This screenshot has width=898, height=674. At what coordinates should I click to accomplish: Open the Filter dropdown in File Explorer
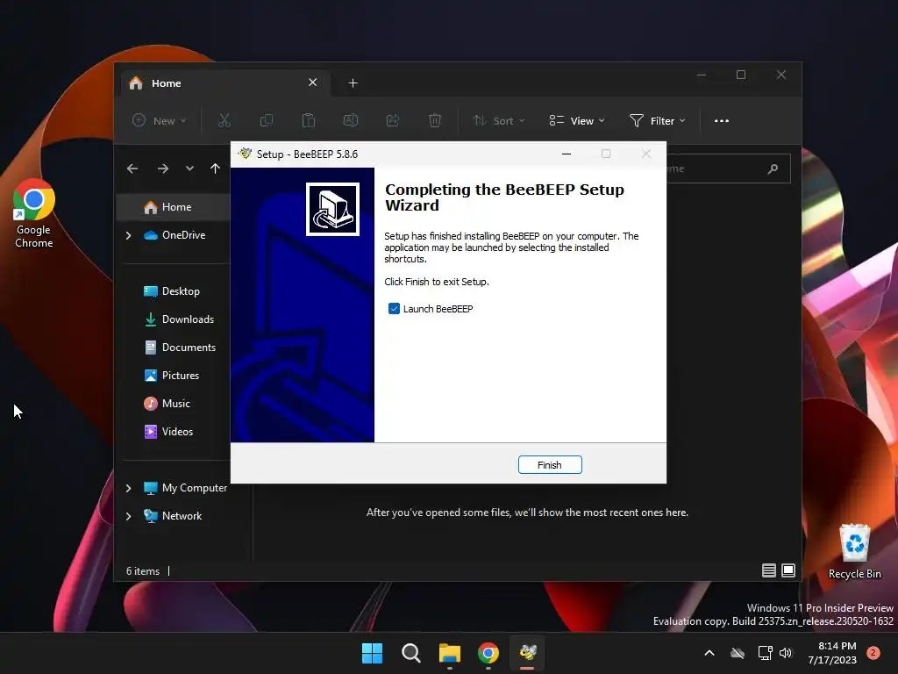tap(657, 121)
